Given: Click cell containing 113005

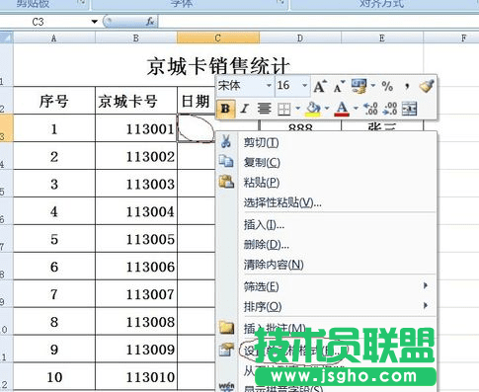Looking at the screenshot, I should [136, 239].
